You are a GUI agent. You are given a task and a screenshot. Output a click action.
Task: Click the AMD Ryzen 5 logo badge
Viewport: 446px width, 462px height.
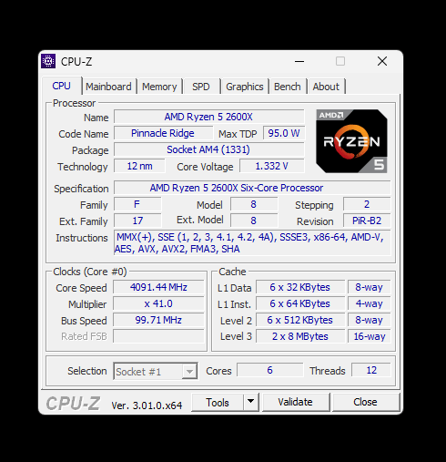[x=351, y=141]
